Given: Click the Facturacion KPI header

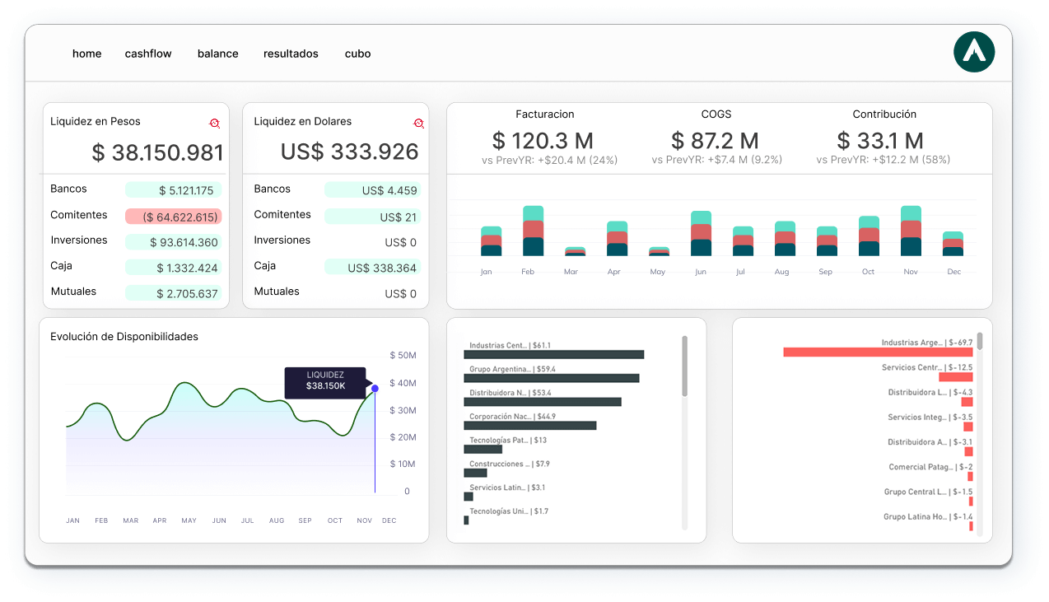Looking at the screenshot, I should point(545,114).
